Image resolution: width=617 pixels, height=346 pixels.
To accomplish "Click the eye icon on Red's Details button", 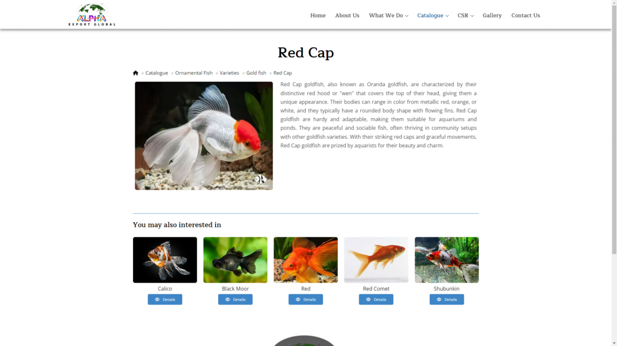I will pos(298,300).
